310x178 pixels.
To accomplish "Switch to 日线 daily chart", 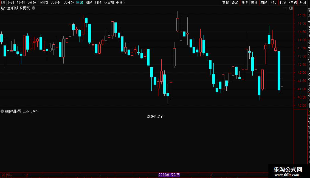I will [80, 2].
